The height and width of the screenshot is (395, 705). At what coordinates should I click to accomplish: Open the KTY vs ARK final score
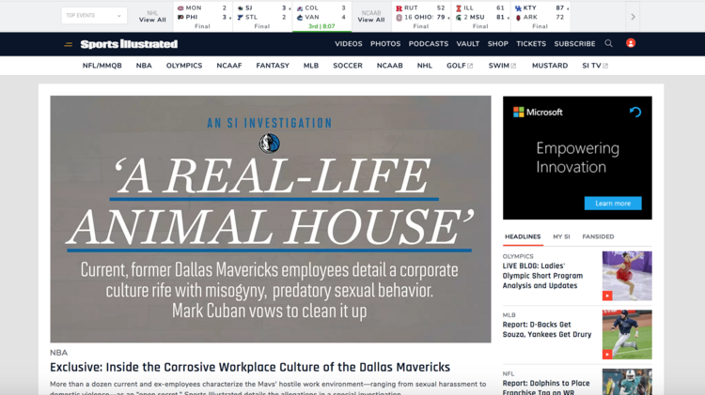pos(540,17)
